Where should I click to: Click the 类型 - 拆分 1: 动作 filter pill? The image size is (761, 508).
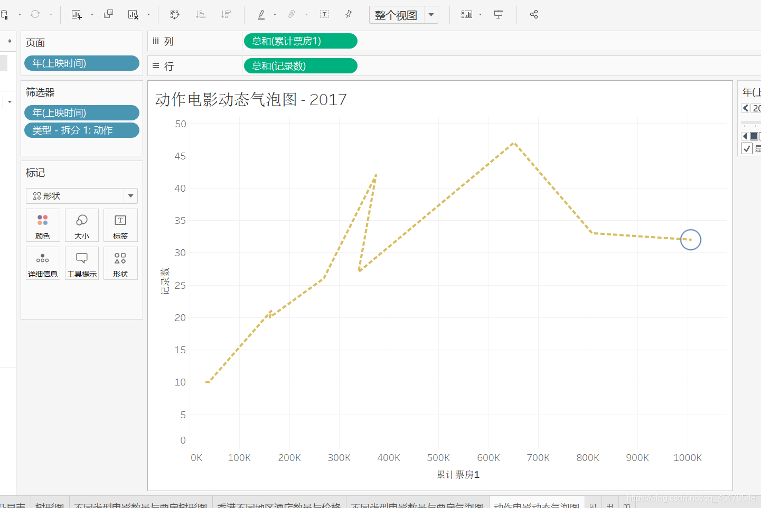[82, 130]
